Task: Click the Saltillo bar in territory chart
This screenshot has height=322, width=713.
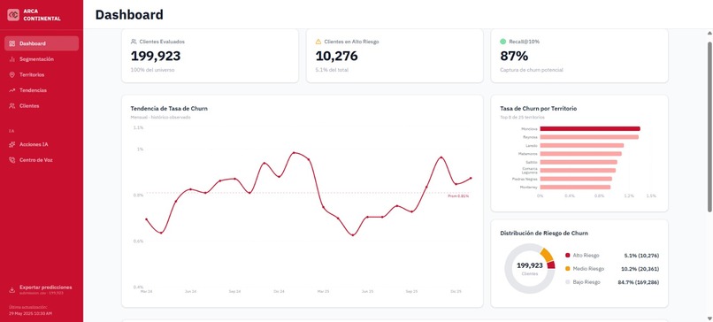Action: [x=579, y=162]
